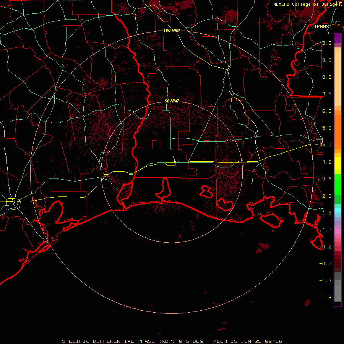Click the 0.5 DEG elevation text in the caption
The image size is (344, 344).
[x=191, y=341]
